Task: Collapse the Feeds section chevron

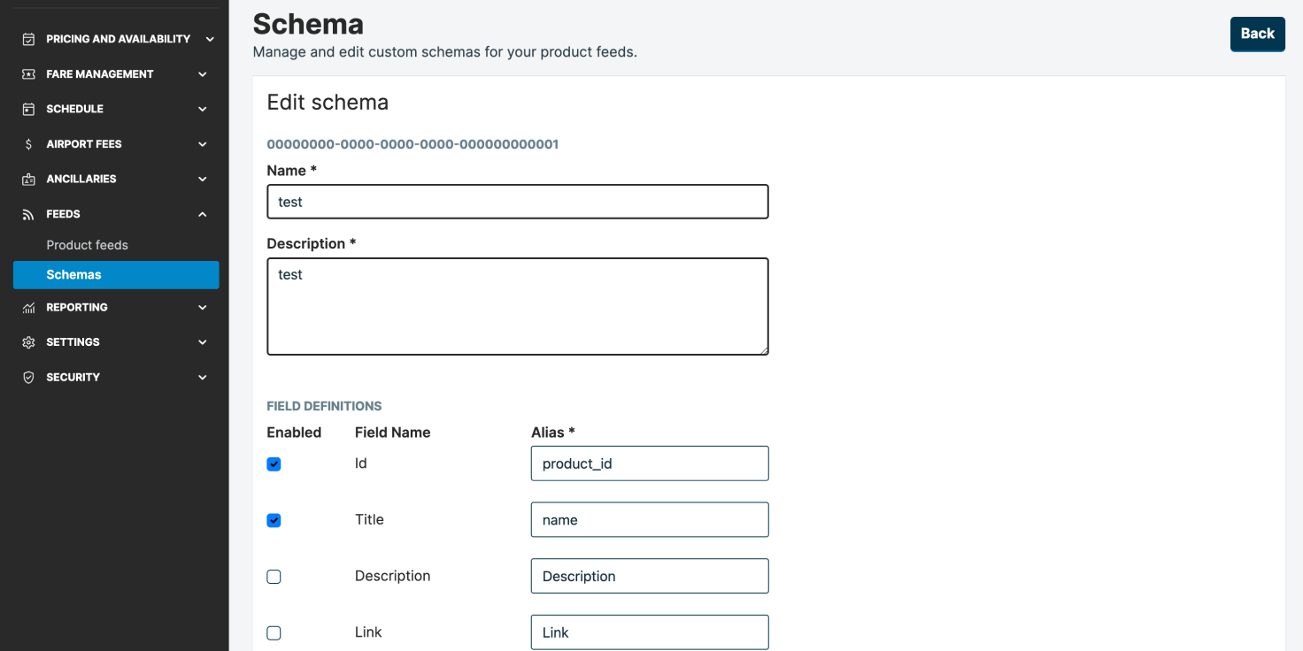Action: pyautogui.click(x=203, y=214)
